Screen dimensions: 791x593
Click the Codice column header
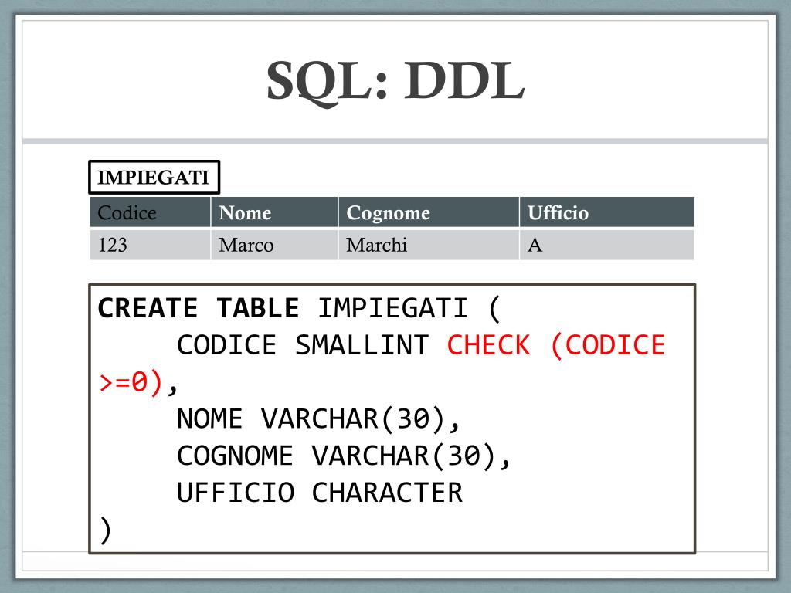point(150,212)
